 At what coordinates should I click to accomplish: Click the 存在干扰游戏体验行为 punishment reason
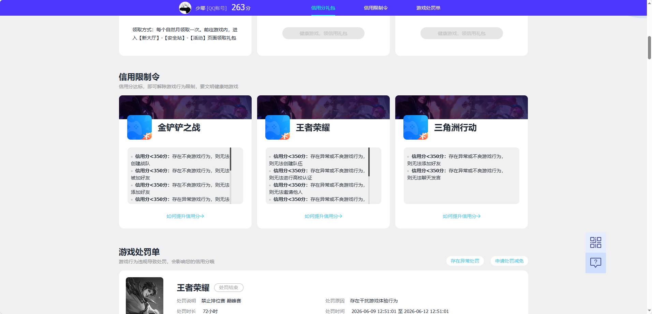click(374, 301)
